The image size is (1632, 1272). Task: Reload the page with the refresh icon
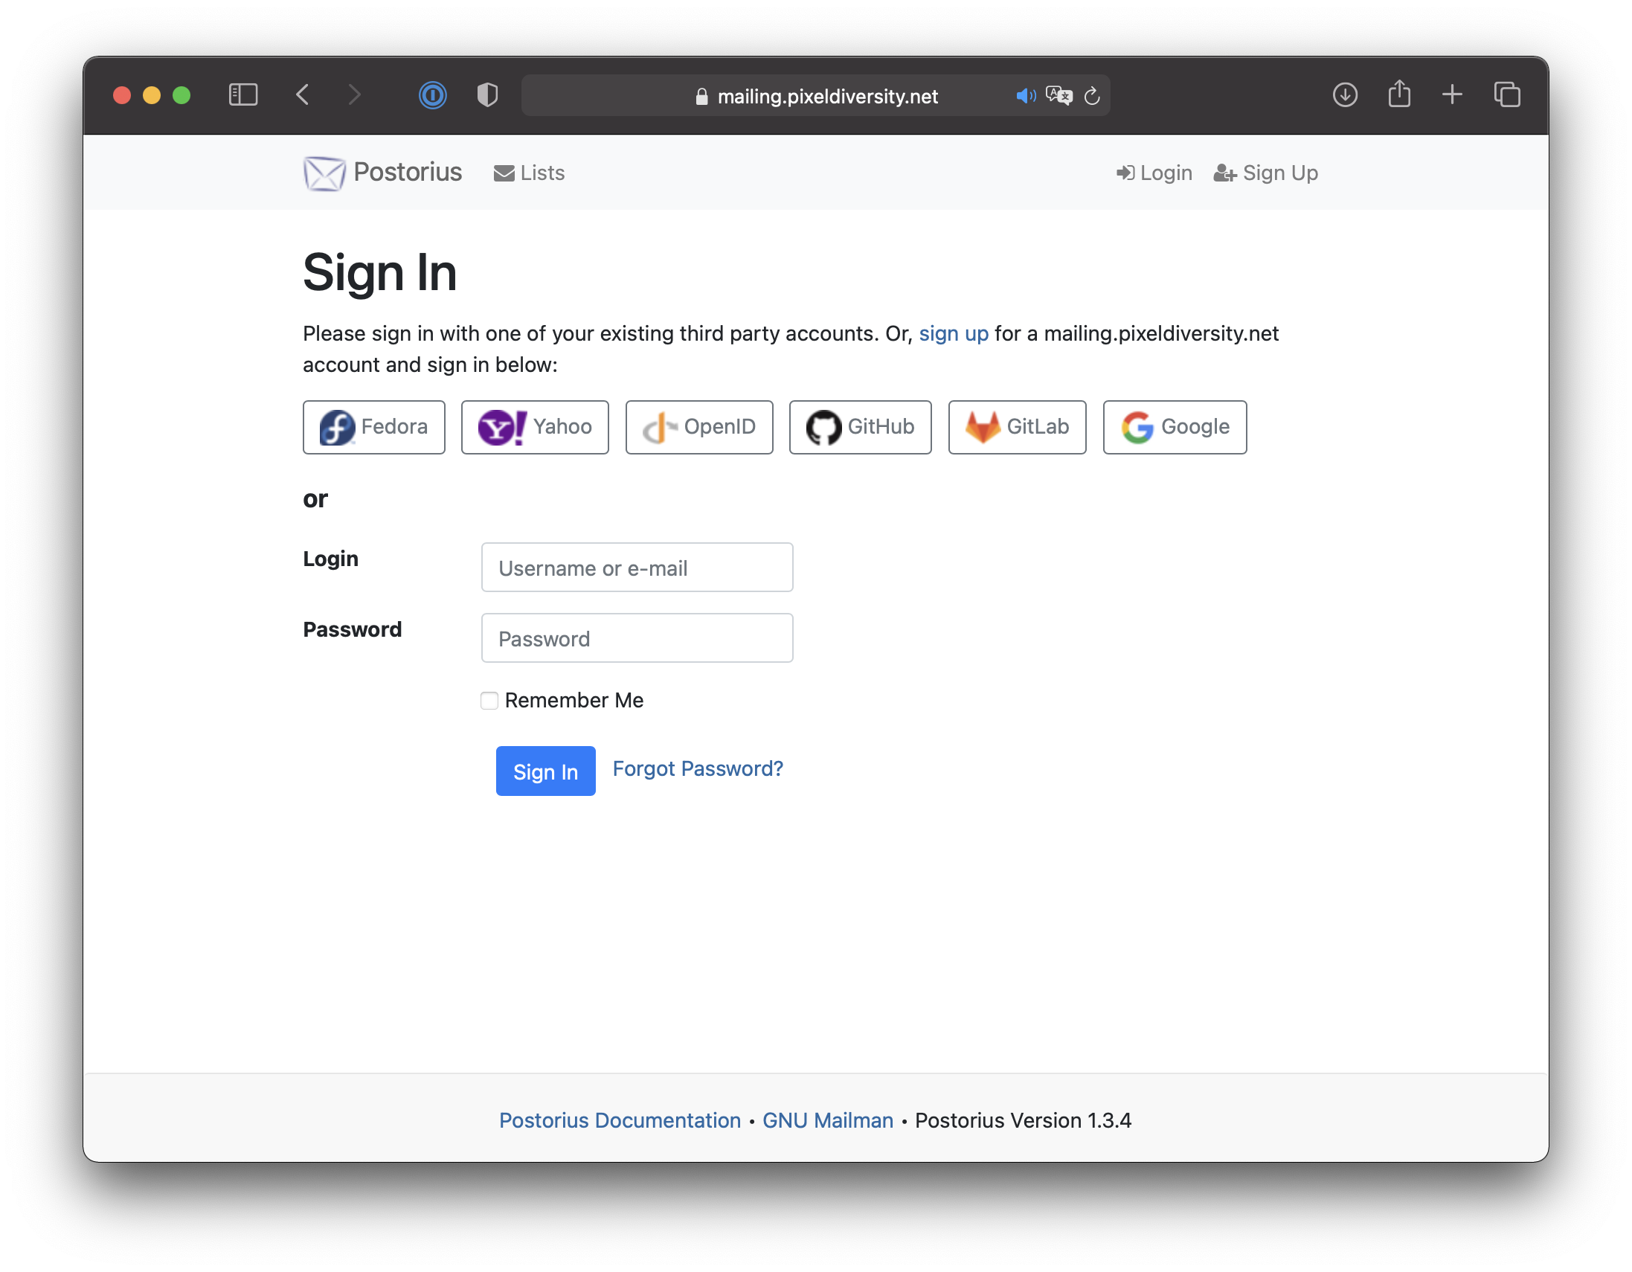[x=1092, y=96]
